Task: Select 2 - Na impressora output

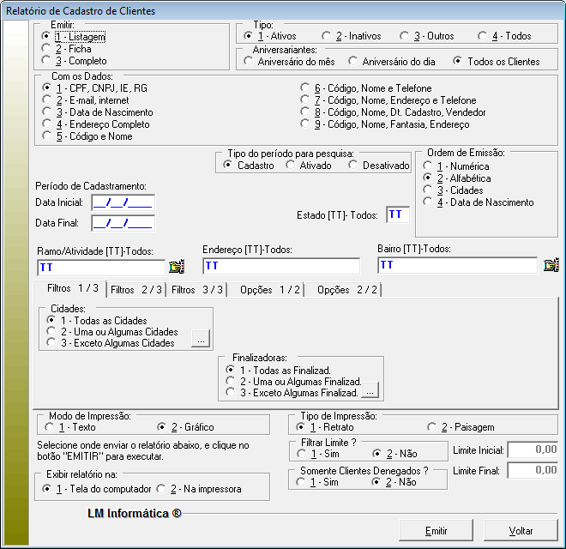Action: point(160,489)
